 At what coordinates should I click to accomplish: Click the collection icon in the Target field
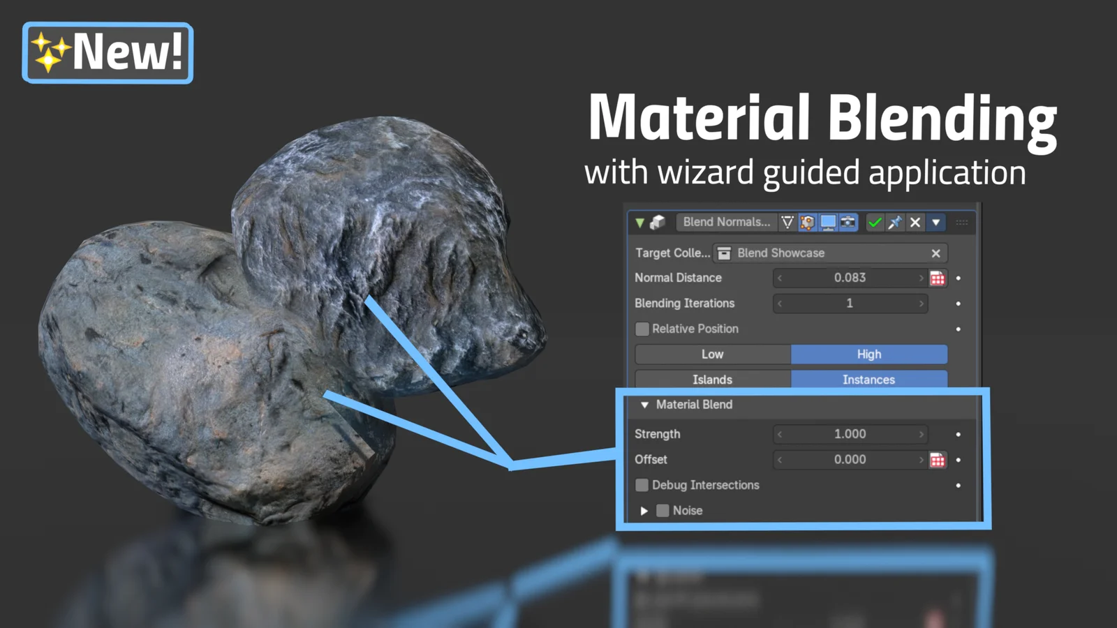[x=724, y=253]
